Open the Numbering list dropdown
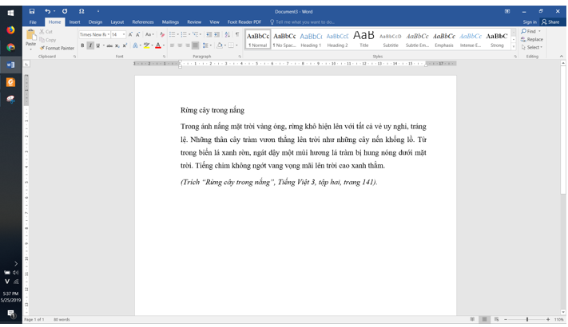The width and height of the screenshot is (568, 327). tap(189, 35)
